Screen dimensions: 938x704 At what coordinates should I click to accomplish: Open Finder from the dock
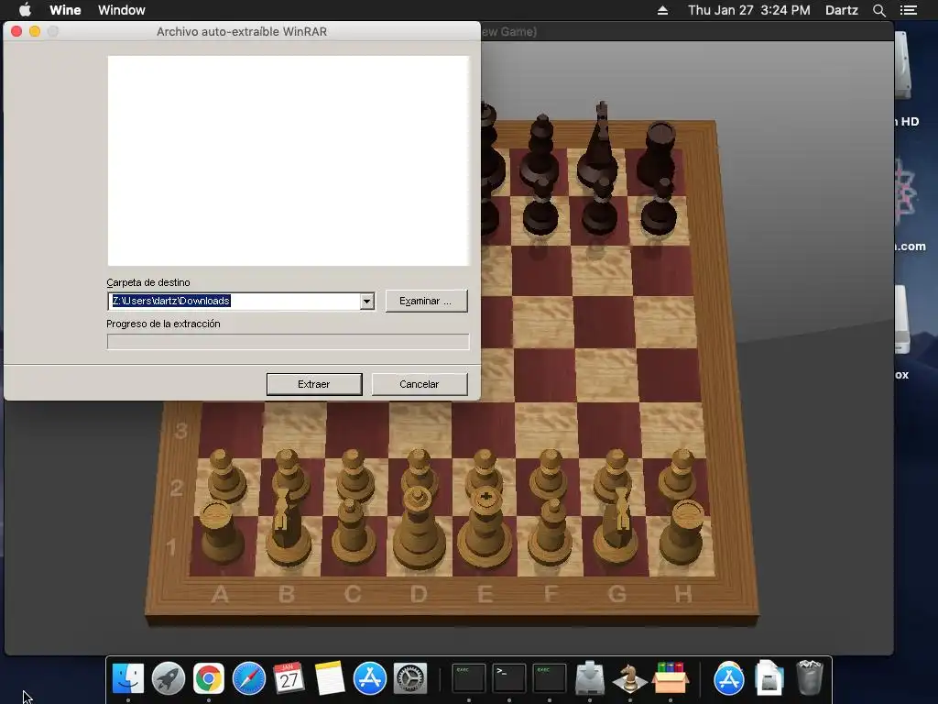[128, 678]
